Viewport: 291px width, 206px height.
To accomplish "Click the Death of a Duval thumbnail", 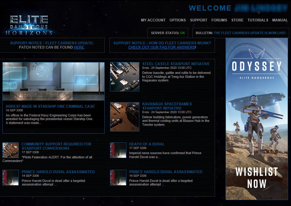I will coord(118,150).
